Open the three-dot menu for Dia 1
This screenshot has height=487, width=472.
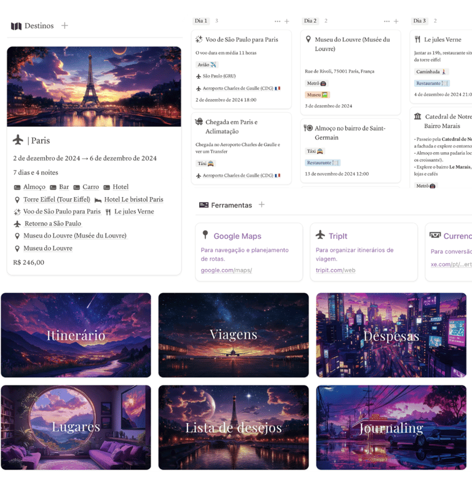click(x=277, y=21)
